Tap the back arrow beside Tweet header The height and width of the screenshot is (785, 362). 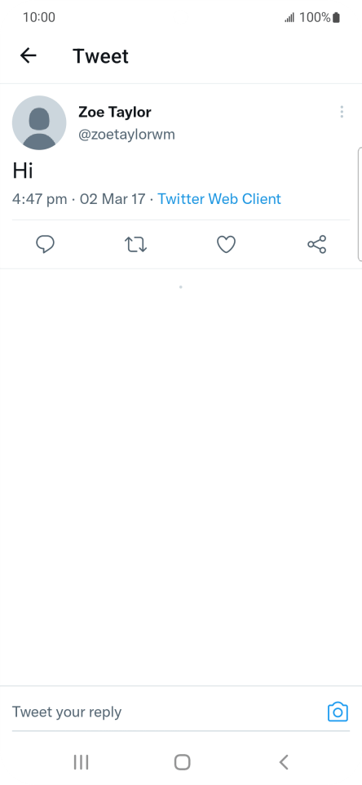click(x=29, y=55)
